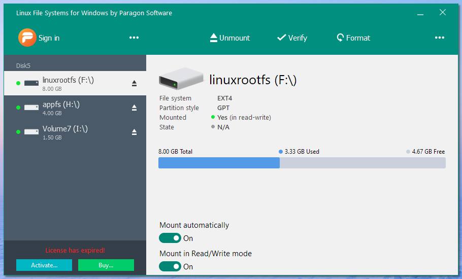
Task: Click the linuxrootfs (F:\) title heading
Action: pos(253,80)
